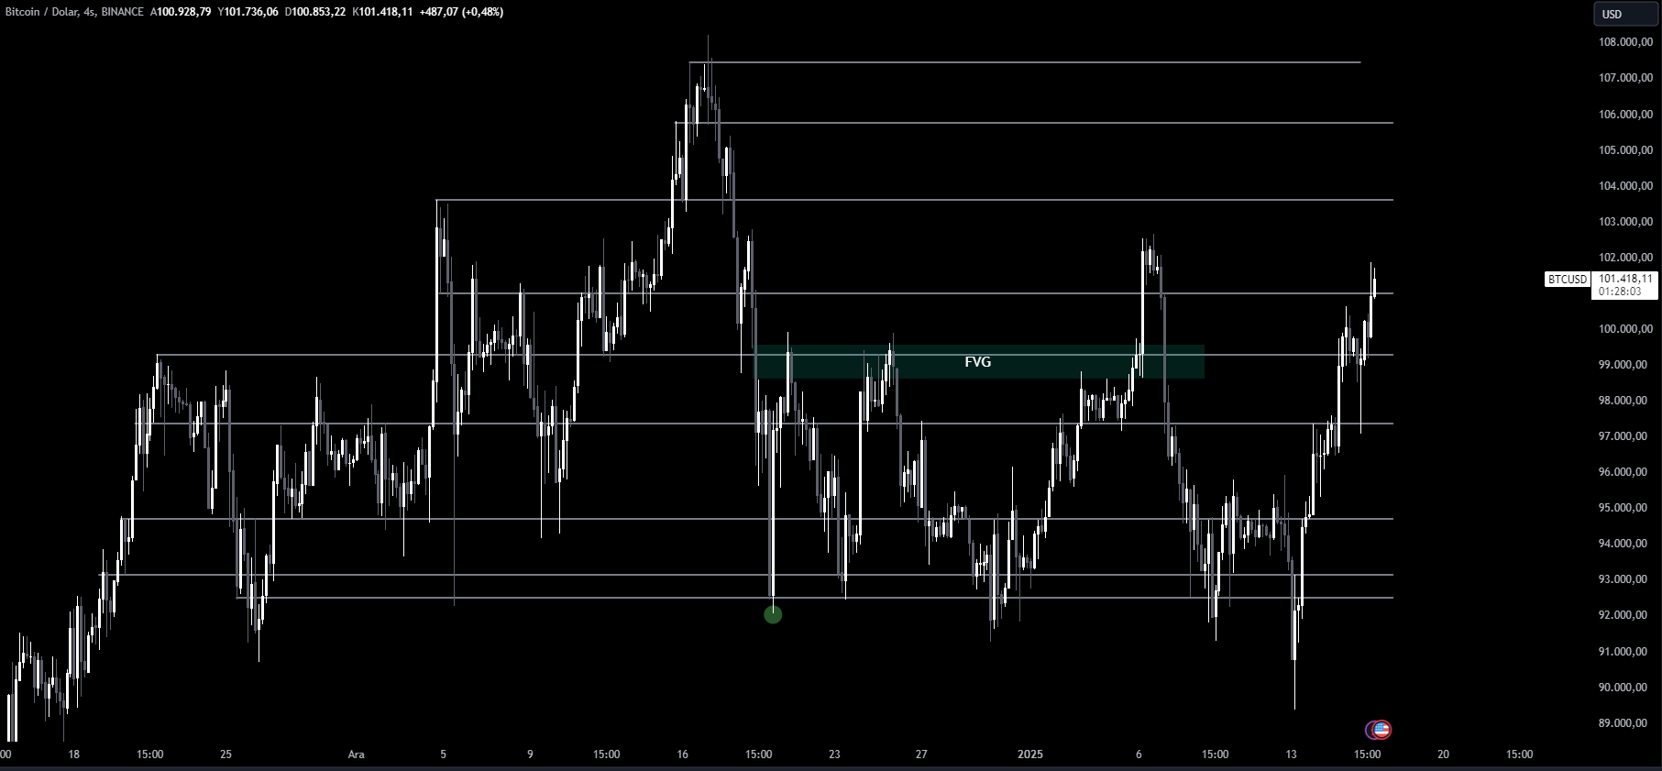Screen dimensions: 1662x771
Task: Click the 92.000,00 price axis label
Action: pos(1623,615)
